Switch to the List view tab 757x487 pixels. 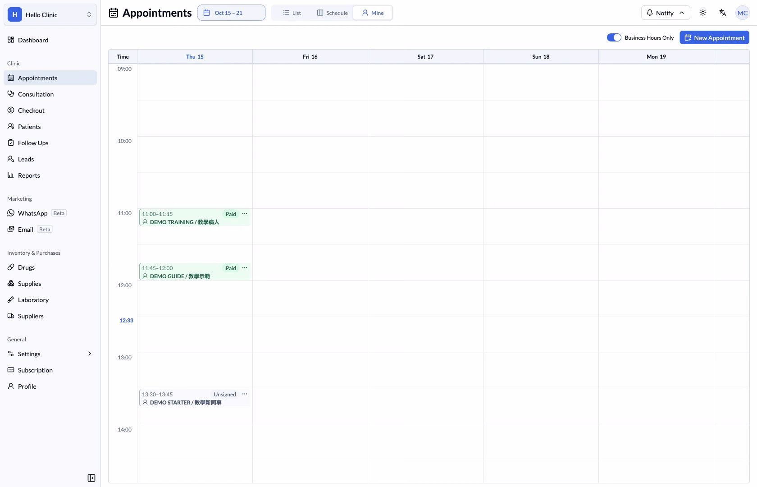pyautogui.click(x=292, y=13)
